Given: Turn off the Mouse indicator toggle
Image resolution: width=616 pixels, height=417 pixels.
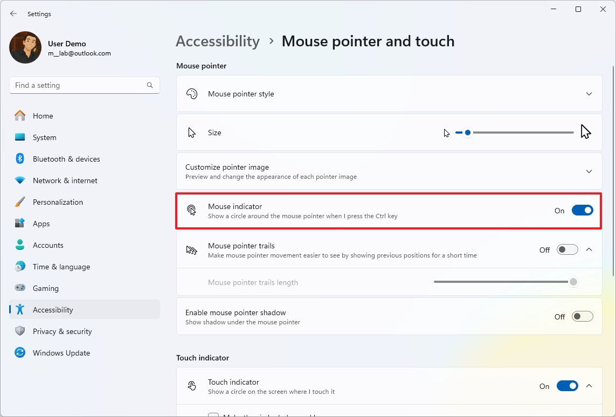Looking at the screenshot, I should (x=583, y=210).
